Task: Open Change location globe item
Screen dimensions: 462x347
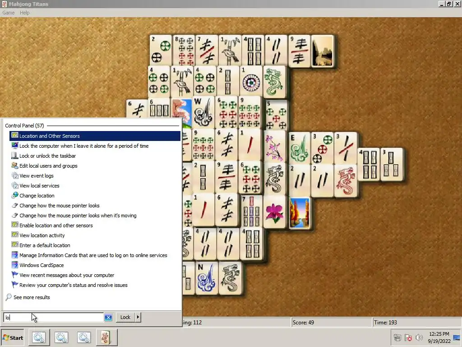Action: point(95,196)
